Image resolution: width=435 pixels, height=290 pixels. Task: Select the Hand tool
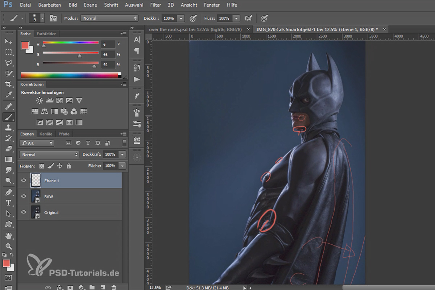pos(9,236)
